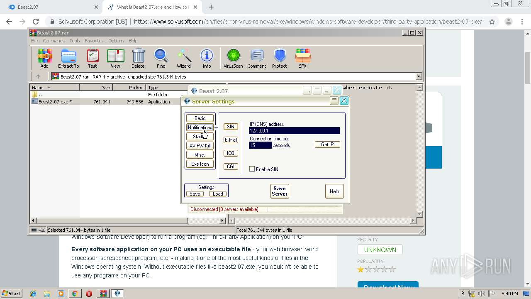Screen dimensions: 531x299
Task: Sort by Packed column header
Action: point(129,88)
